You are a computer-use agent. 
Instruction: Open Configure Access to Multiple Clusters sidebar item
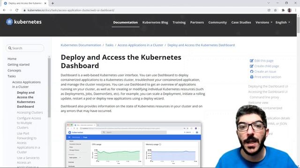[29, 123]
